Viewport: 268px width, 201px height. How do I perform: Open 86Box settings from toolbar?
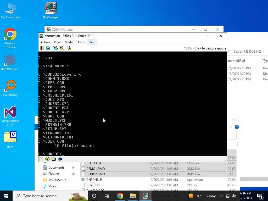tap(69, 48)
